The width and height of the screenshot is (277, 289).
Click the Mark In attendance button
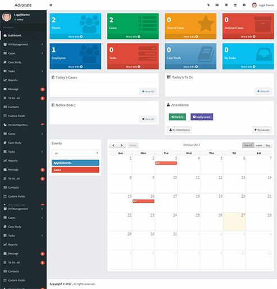point(178,117)
